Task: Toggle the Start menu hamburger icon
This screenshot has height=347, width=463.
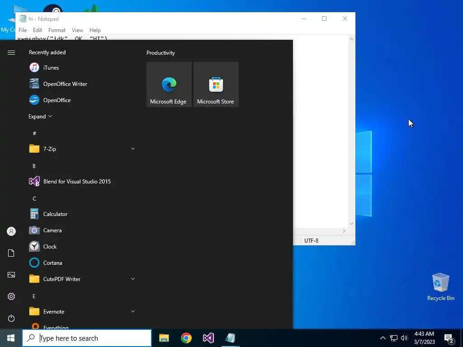Action: 11,52
